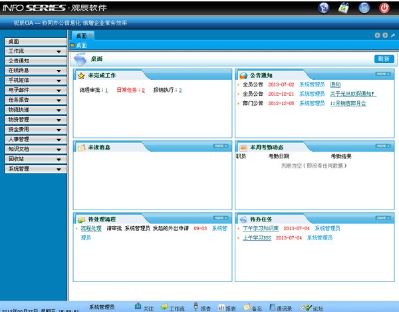Click the 公告通知 panel icon
The height and width of the screenshot is (312, 399).
(x=243, y=76)
